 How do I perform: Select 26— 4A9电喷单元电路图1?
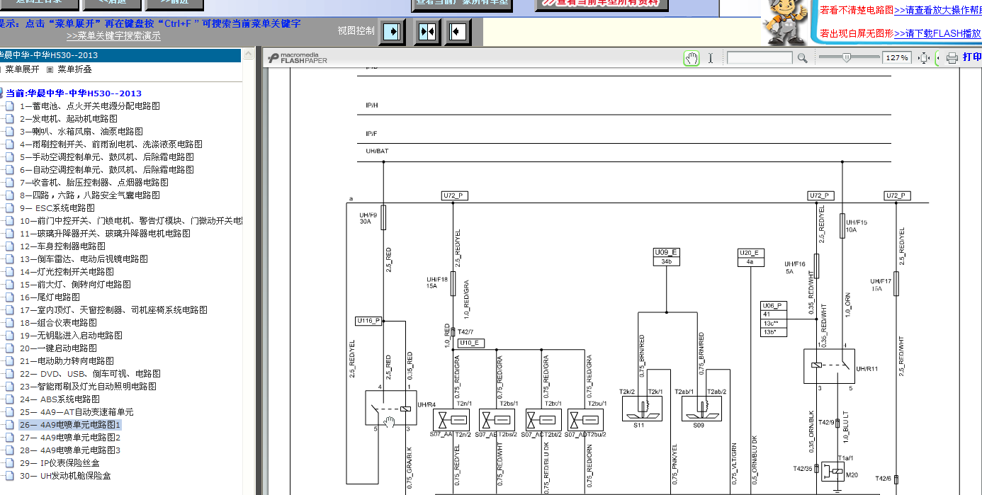pos(70,425)
